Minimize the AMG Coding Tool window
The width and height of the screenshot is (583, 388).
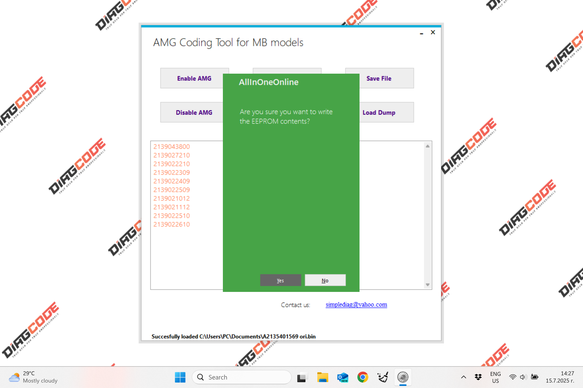click(x=421, y=33)
